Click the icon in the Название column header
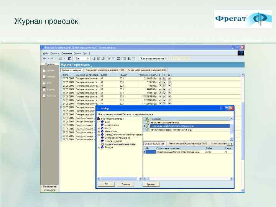The height and width of the screenshot is (207, 276). click(x=148, y=119)
